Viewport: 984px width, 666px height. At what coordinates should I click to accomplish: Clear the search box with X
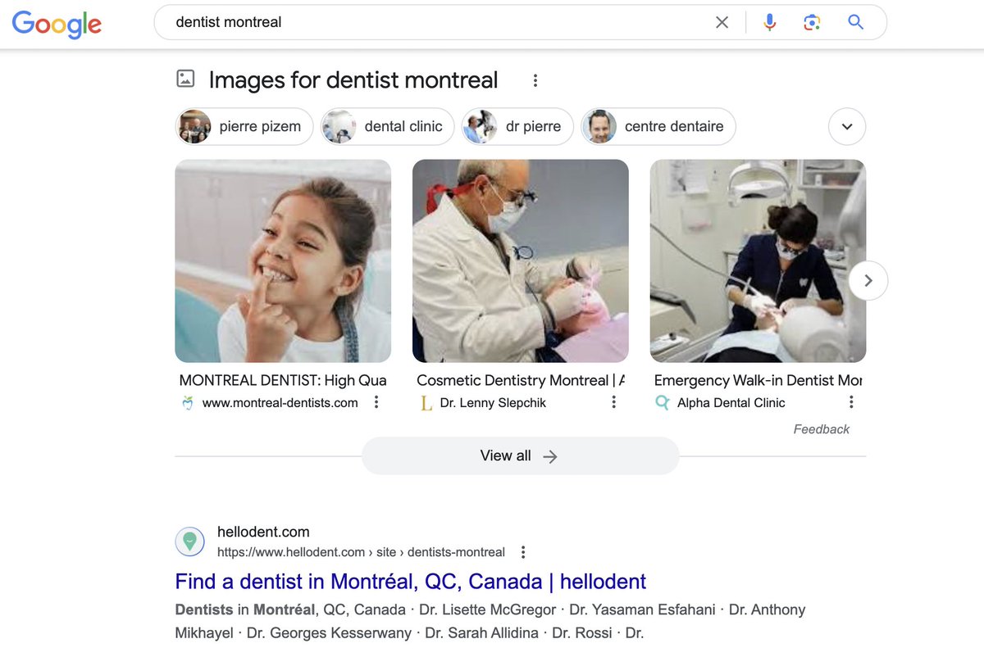point(722,23)
